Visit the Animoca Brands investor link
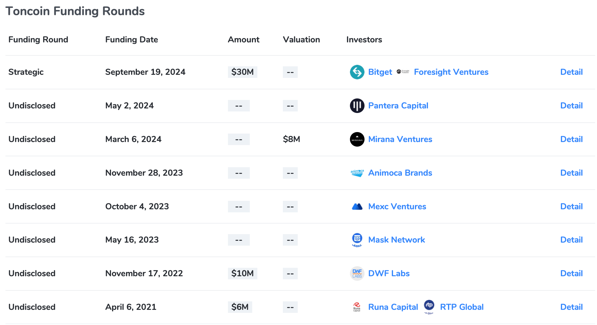The image size is (597, 325). pyautogui.click(x=400, y=173)
